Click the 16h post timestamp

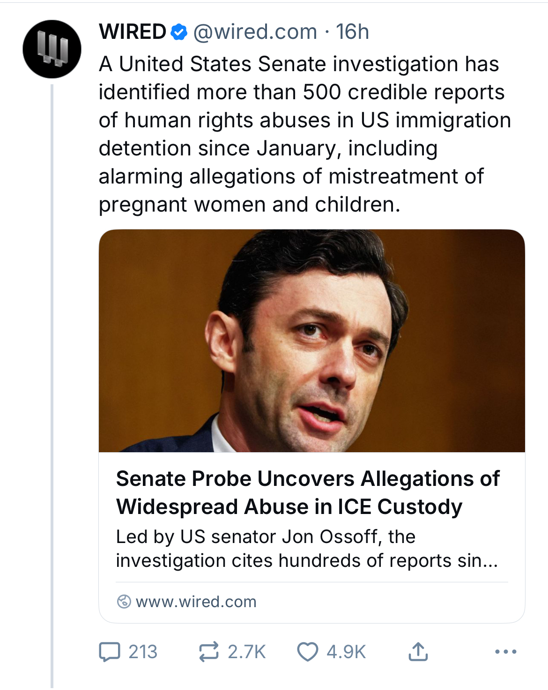pyautogui.click(x=352, y=32)
